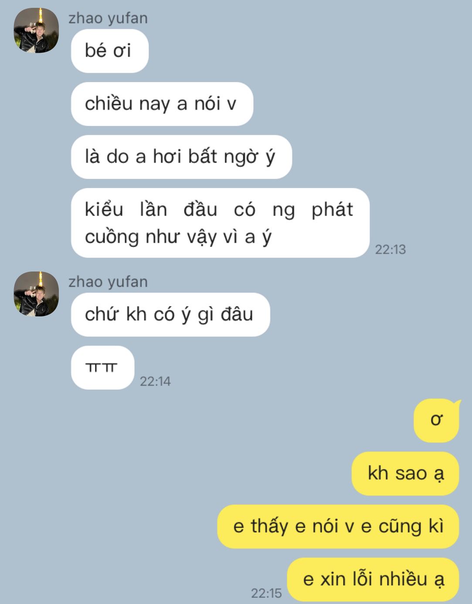The image size is (472, 604).
Task: Select the 'e thấy e nói v e cũng kì' bubble
Action: click(338, 526)
